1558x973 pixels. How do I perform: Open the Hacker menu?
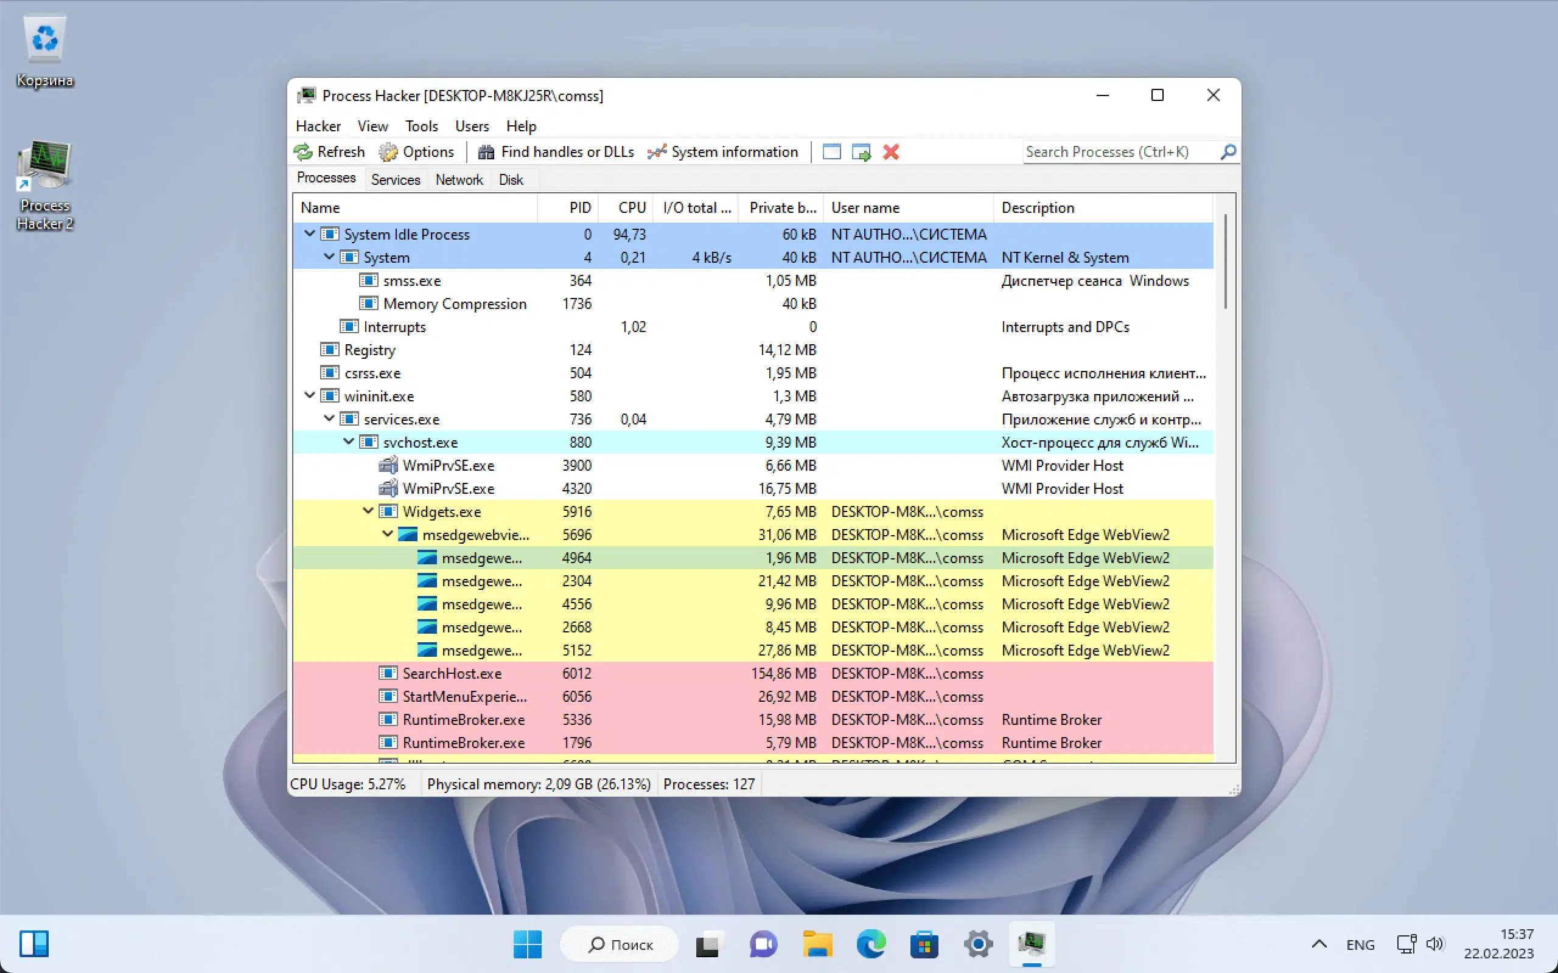318,126
